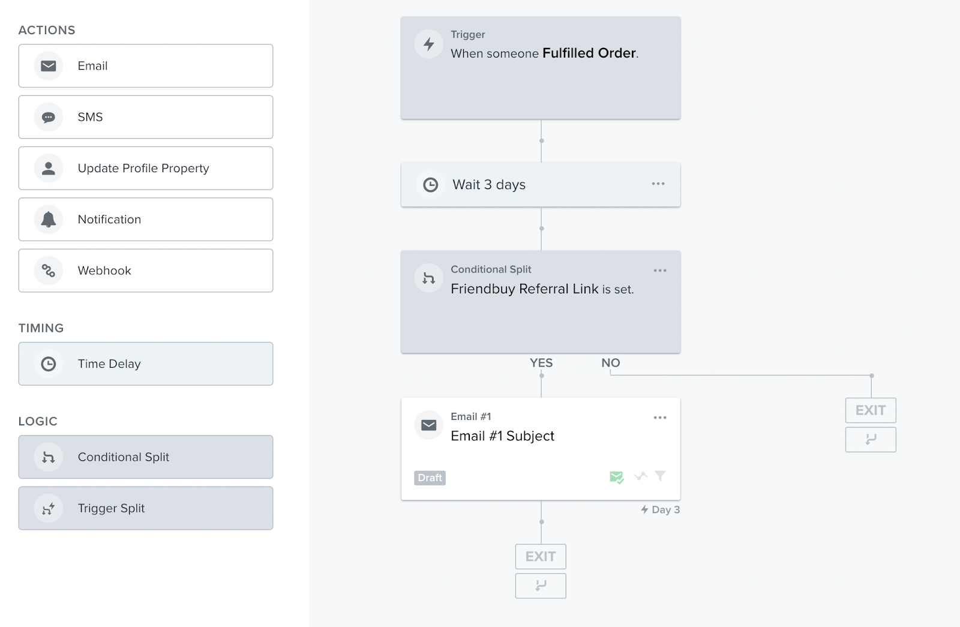Viewport: 960px width, 627px height.
Task: Click the Webhook icon in Actions
Action: pyautogui.click(x=49, y=271)
